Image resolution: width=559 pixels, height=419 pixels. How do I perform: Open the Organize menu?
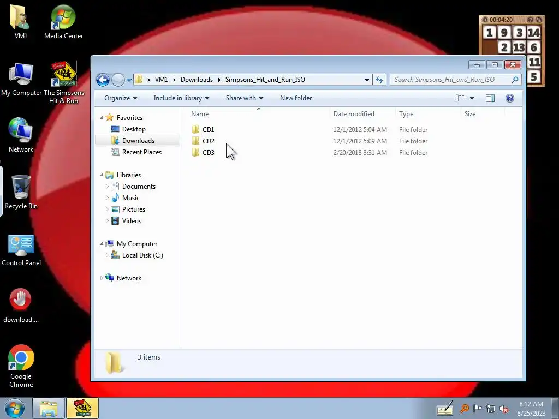pyautogui.click(x=121, y=98)
